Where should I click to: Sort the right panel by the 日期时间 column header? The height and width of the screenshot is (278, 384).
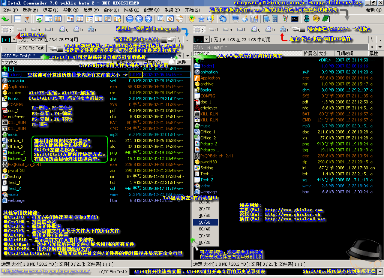[x=344, y=53]
